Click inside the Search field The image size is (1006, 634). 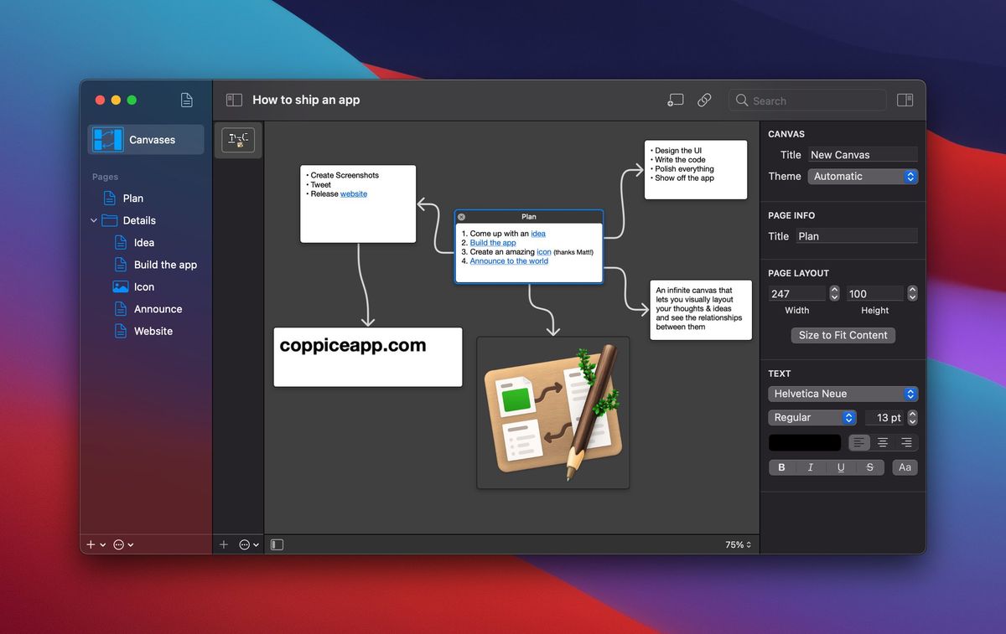(805, 100)
